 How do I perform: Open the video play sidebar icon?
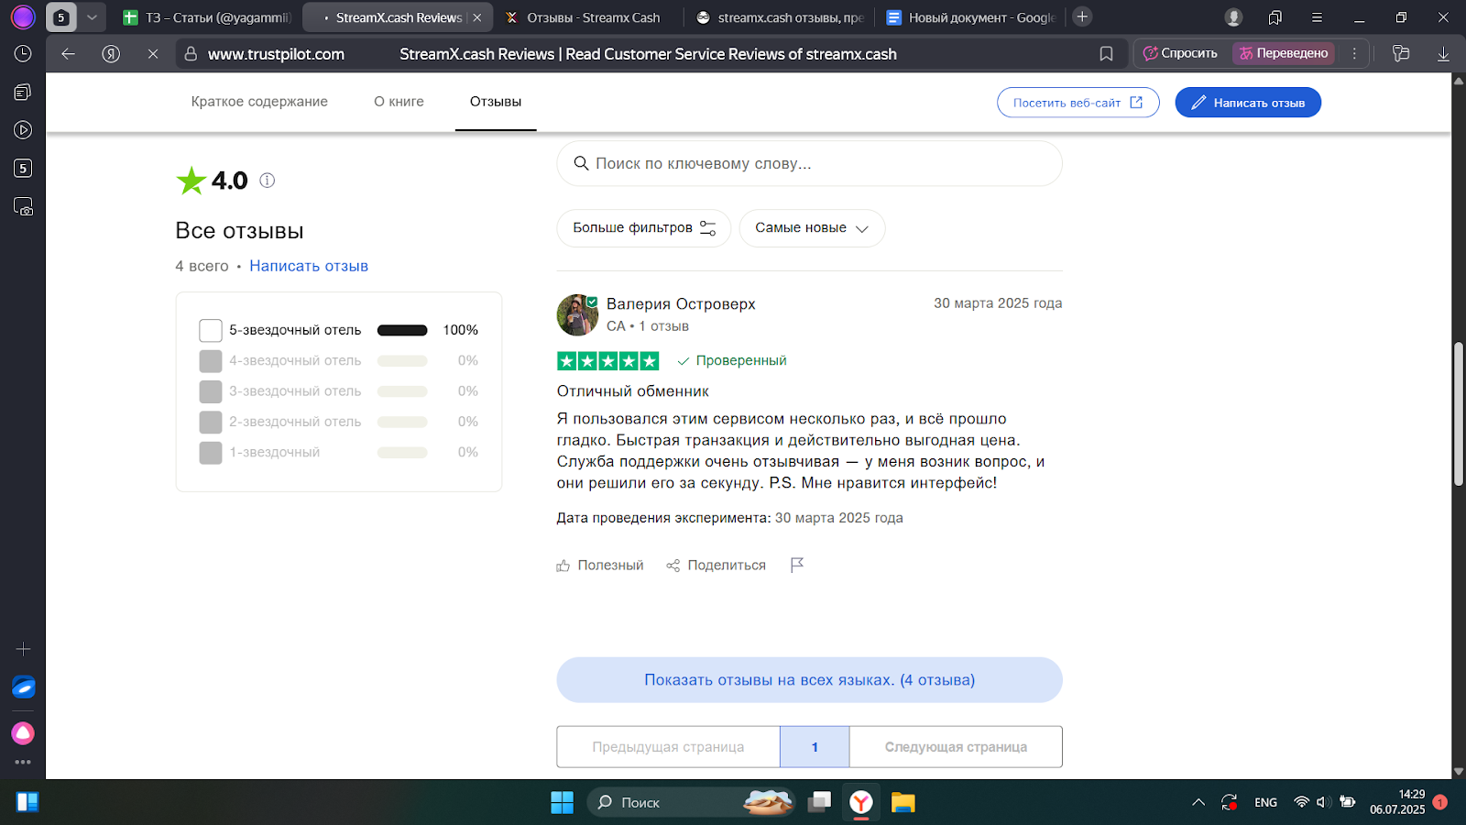click(23, 130)
